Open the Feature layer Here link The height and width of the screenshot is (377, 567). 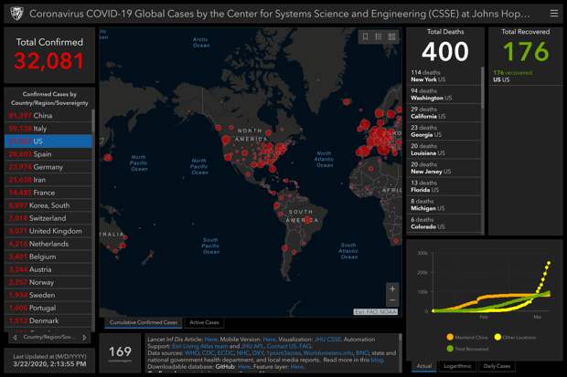[297, 367]
